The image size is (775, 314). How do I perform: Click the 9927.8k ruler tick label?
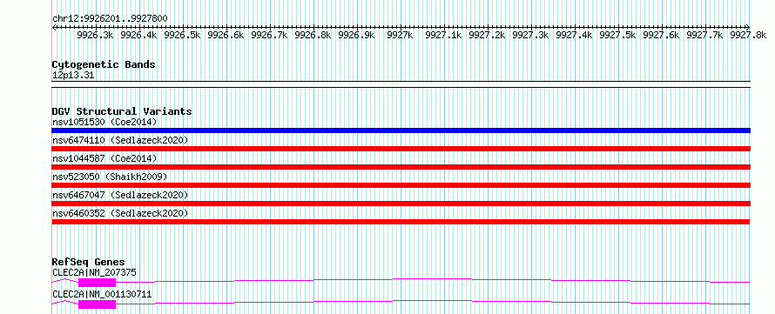tap(748, 35)
